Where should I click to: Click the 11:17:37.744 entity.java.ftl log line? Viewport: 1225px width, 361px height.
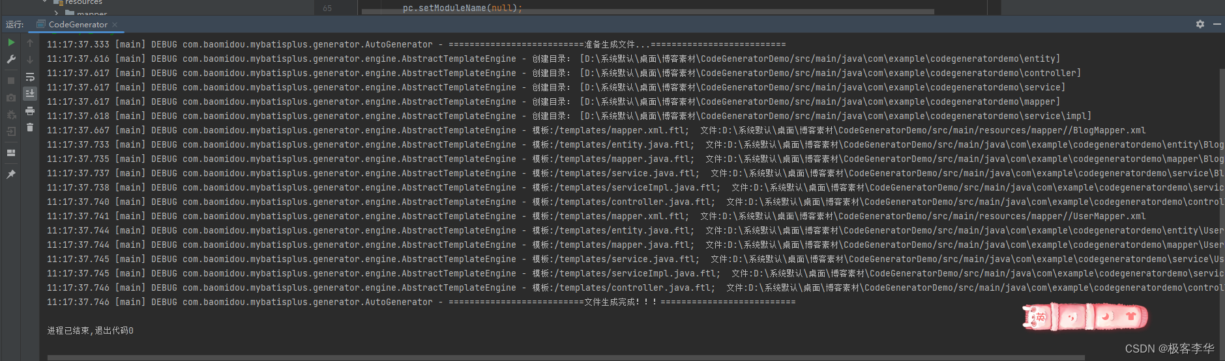(635, 230)
